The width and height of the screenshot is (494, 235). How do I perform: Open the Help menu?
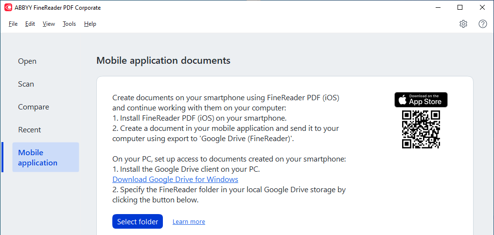(90, 24)
